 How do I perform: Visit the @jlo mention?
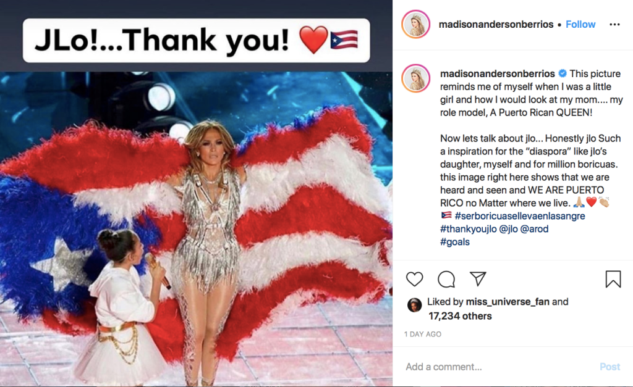[x=508, y=229]
